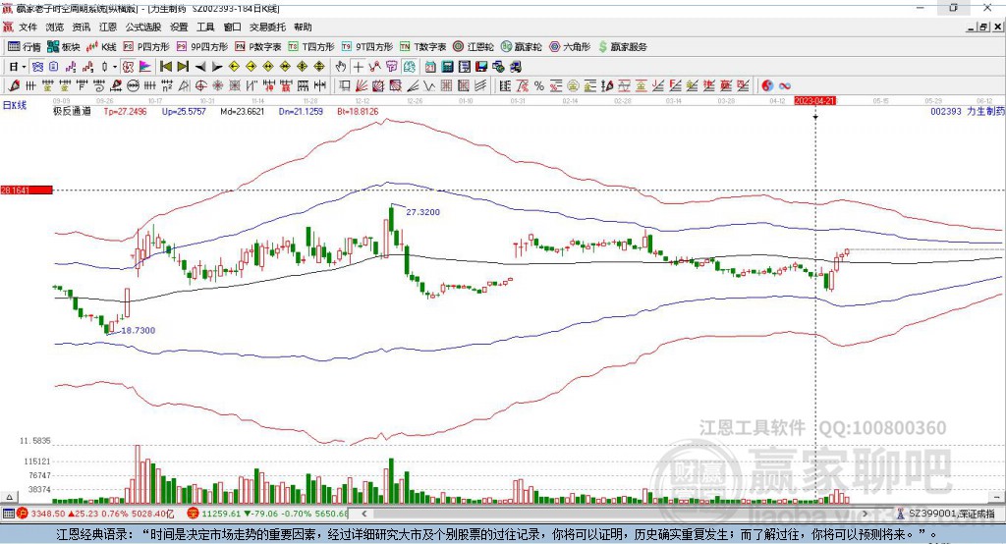Click the Bt=18.8126 value
Screen dimensions: 1006x544
point(358,111)
